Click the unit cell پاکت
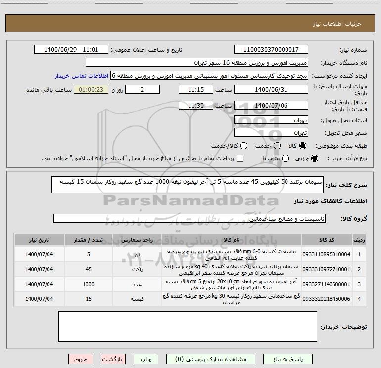 click(x=137, y=269)
